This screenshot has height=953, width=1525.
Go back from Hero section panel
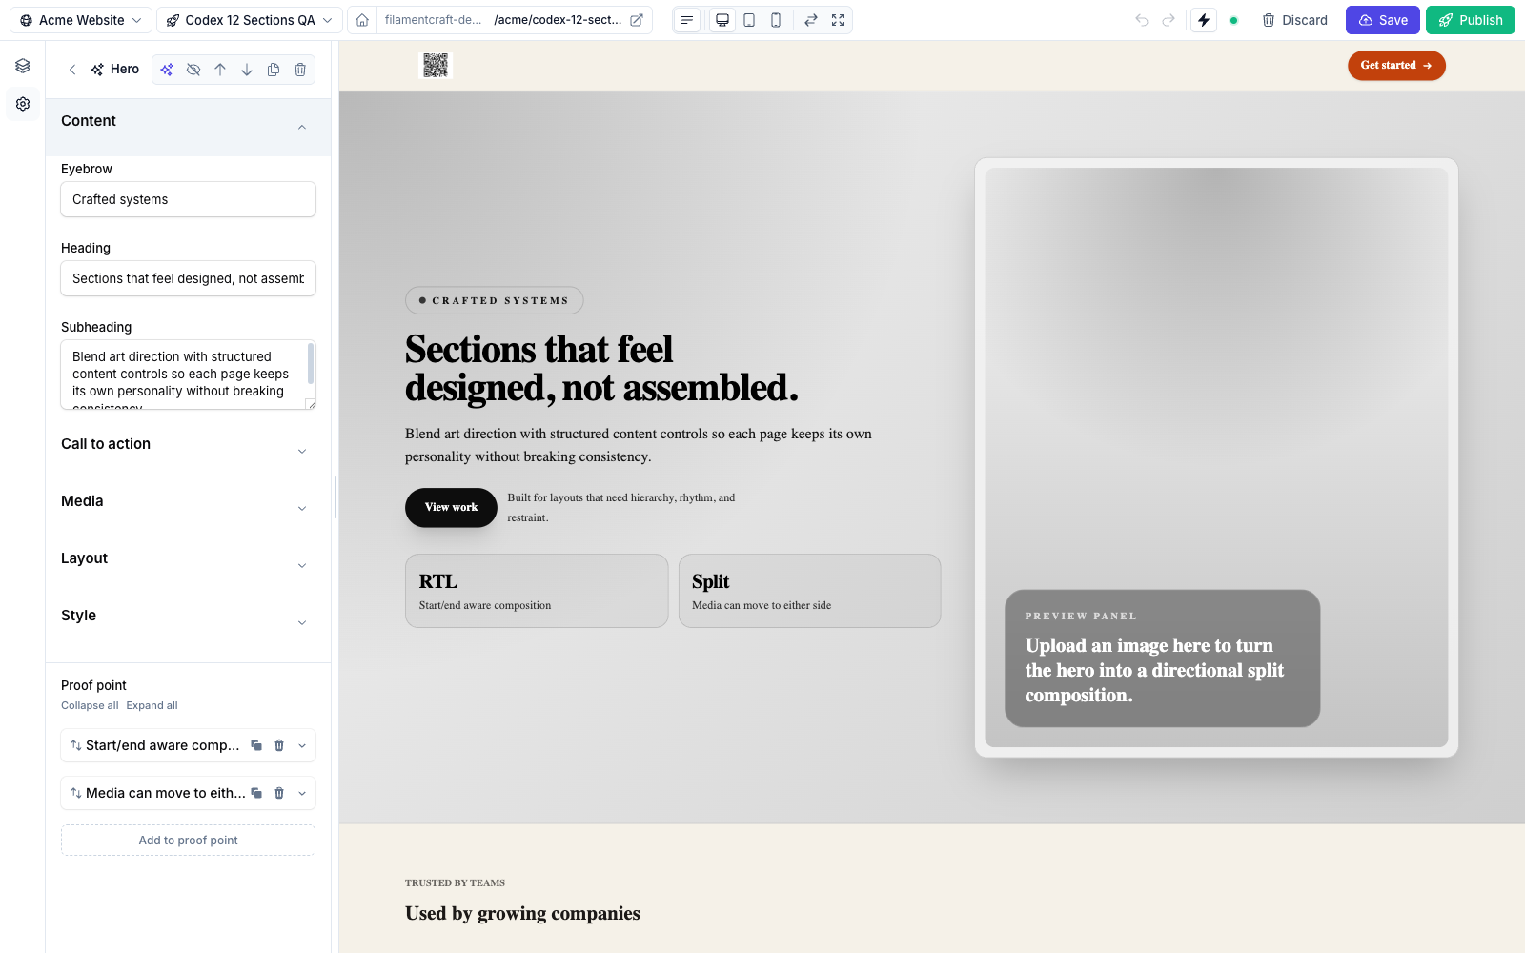pos(72,70)
